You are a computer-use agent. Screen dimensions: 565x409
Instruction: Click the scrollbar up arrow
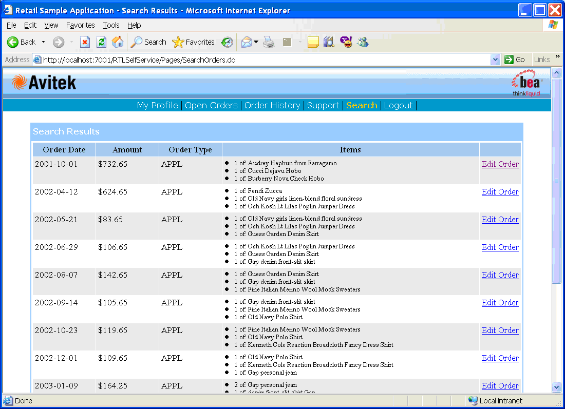pos(556,73)
